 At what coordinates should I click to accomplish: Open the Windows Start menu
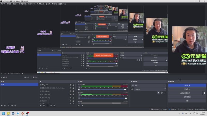pyautogui.click(x=4, y=113)
